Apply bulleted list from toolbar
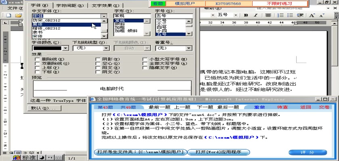 coord(290,15)
